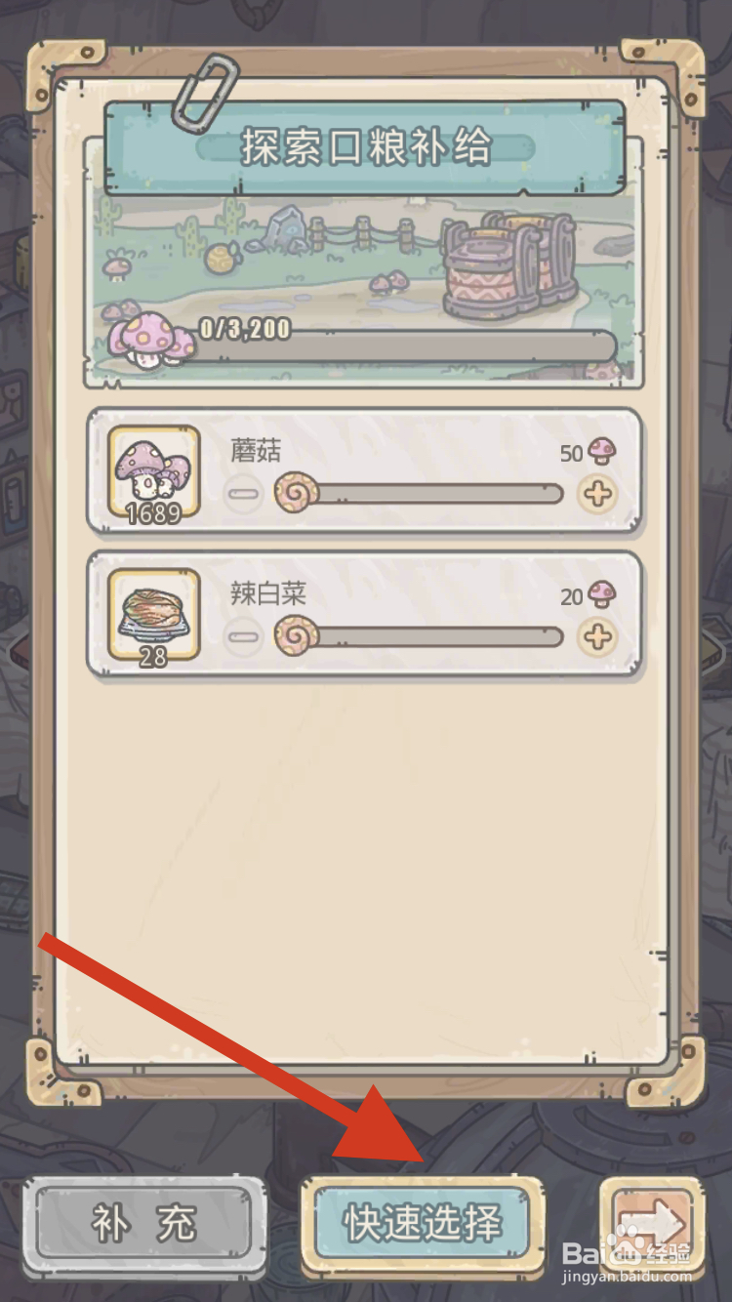732x1302 pixels.
Task: Select the mushroom item icon showing 1689
Action: [153, 474]
